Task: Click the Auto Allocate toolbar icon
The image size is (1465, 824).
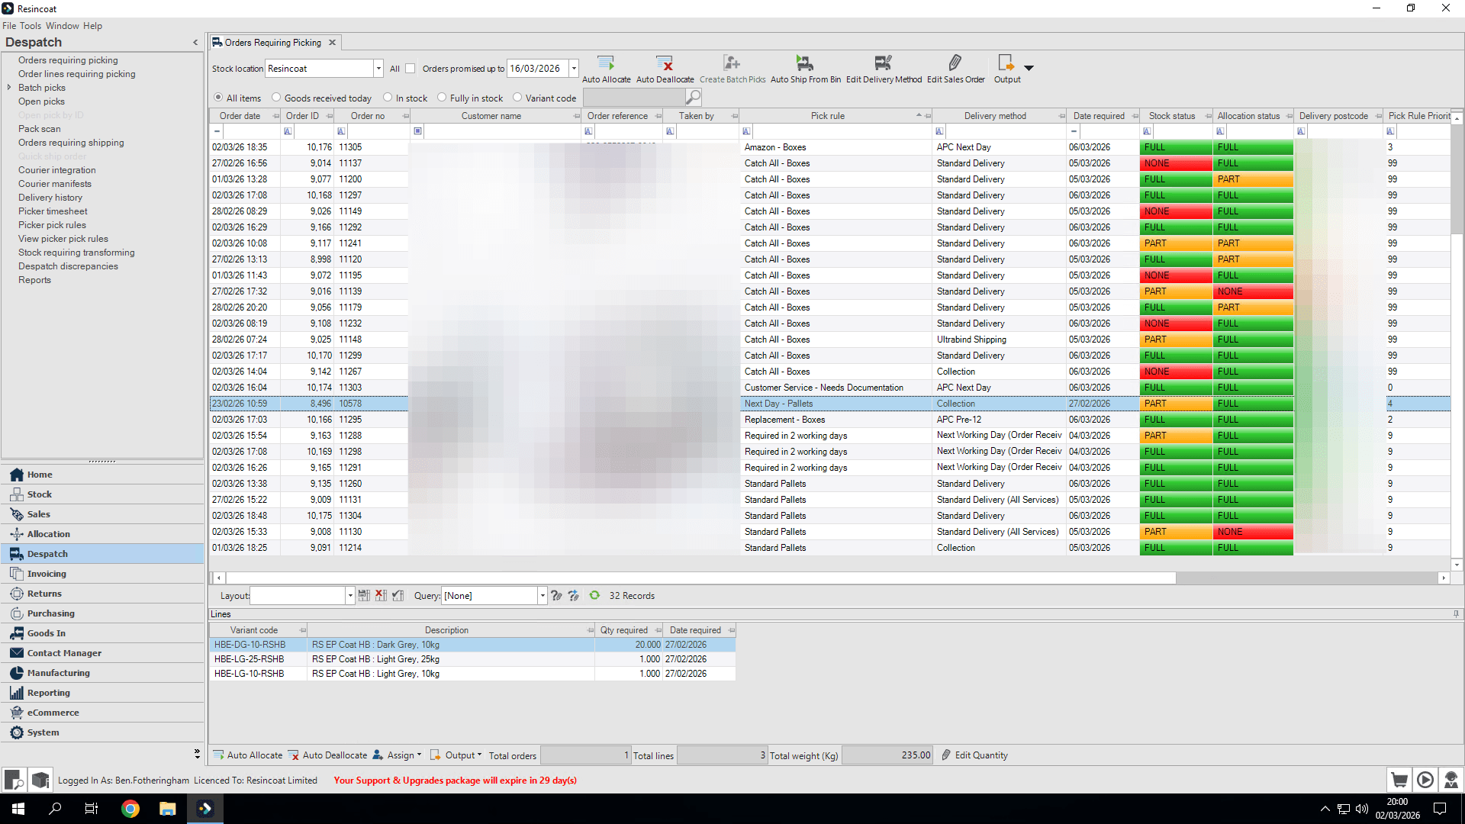Action: click(606, 63)
